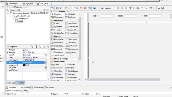Choose GridLayout in the Palette

pos(71,43)
